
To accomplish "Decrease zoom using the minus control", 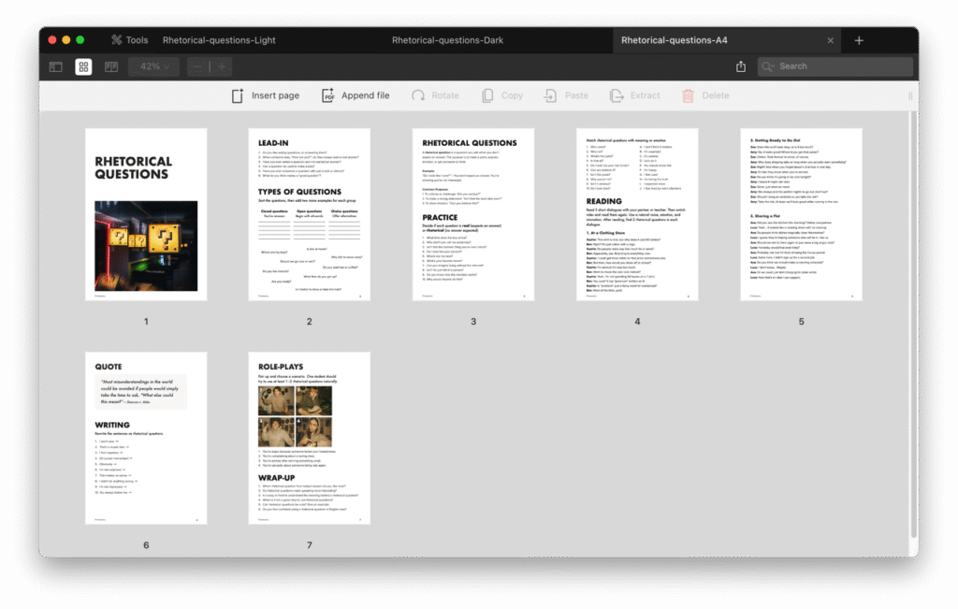I will [x=197, y=66].
